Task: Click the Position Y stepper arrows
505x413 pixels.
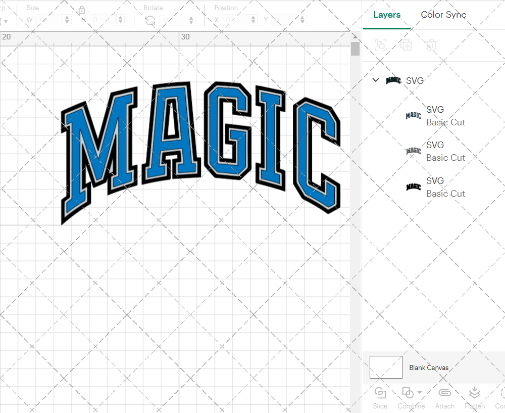Action: pyautogui.click(x=302, y=20)
